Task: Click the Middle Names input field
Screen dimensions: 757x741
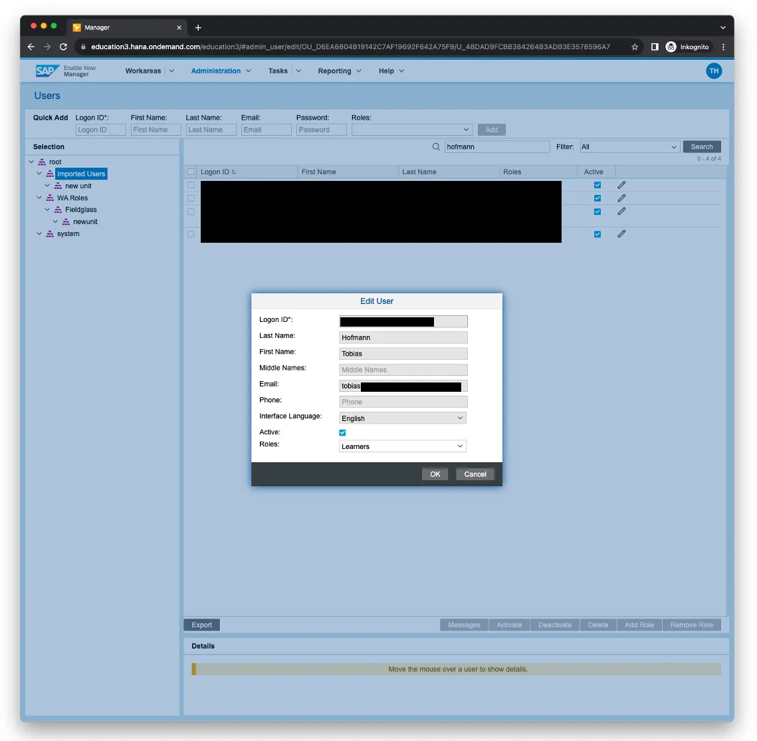Action: click(x=403, y=370)
